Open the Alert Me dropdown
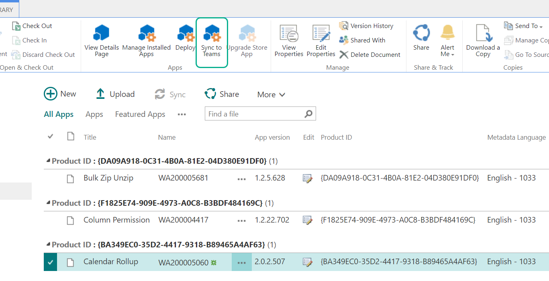Screen dimensions: 549x281 click(x=447, y=40)
